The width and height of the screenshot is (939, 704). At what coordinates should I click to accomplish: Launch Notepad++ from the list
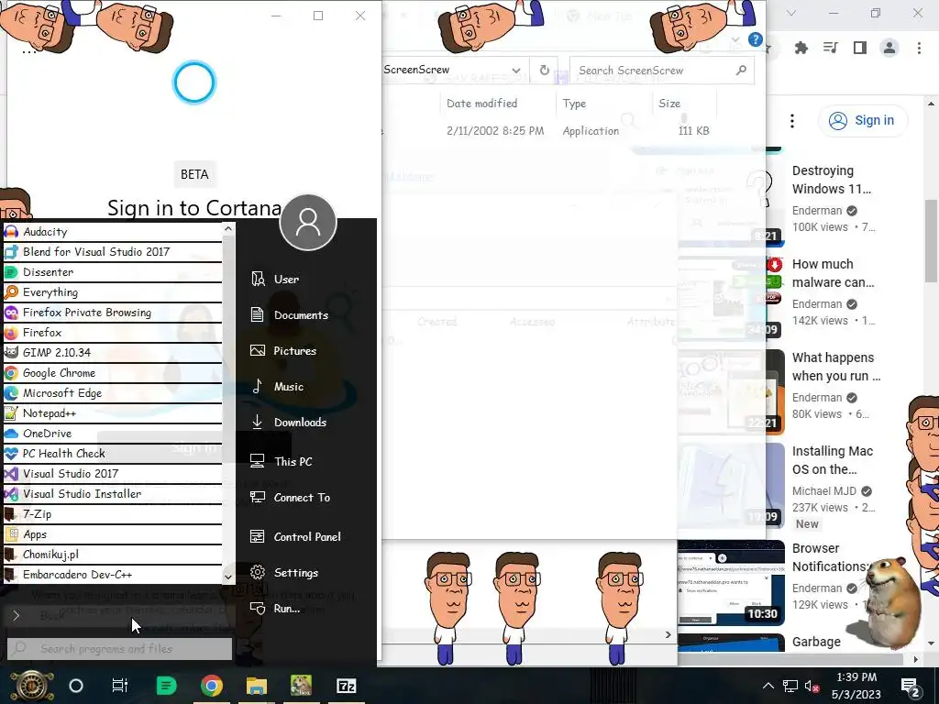coord(113,413)
